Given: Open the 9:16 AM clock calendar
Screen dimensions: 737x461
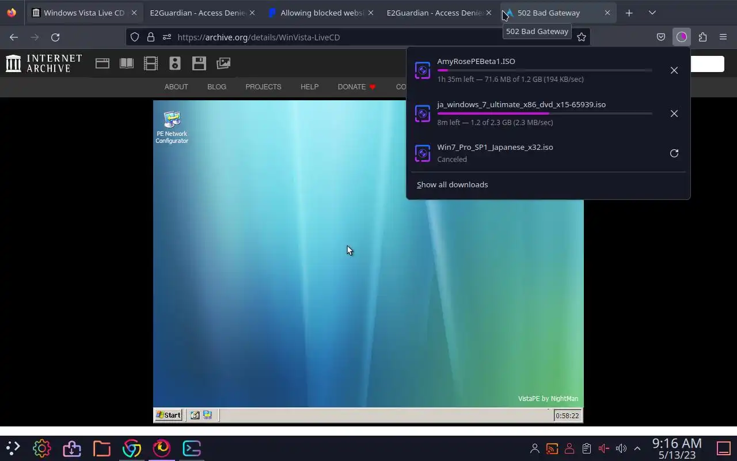Looking at the screenshot, I should tap(677, 448).
